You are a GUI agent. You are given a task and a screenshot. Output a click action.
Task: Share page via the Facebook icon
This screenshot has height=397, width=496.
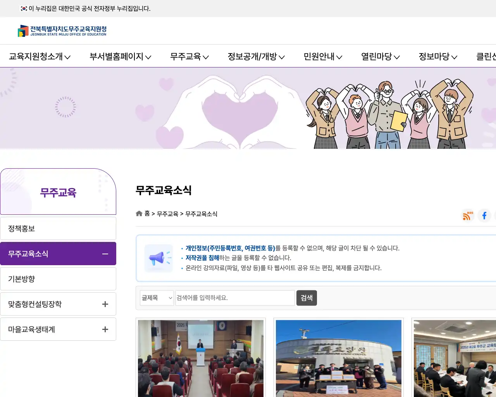pyautogui.click(x=484, y=216)
